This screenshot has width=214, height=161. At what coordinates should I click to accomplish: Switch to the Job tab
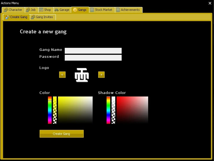pos(32,10)
